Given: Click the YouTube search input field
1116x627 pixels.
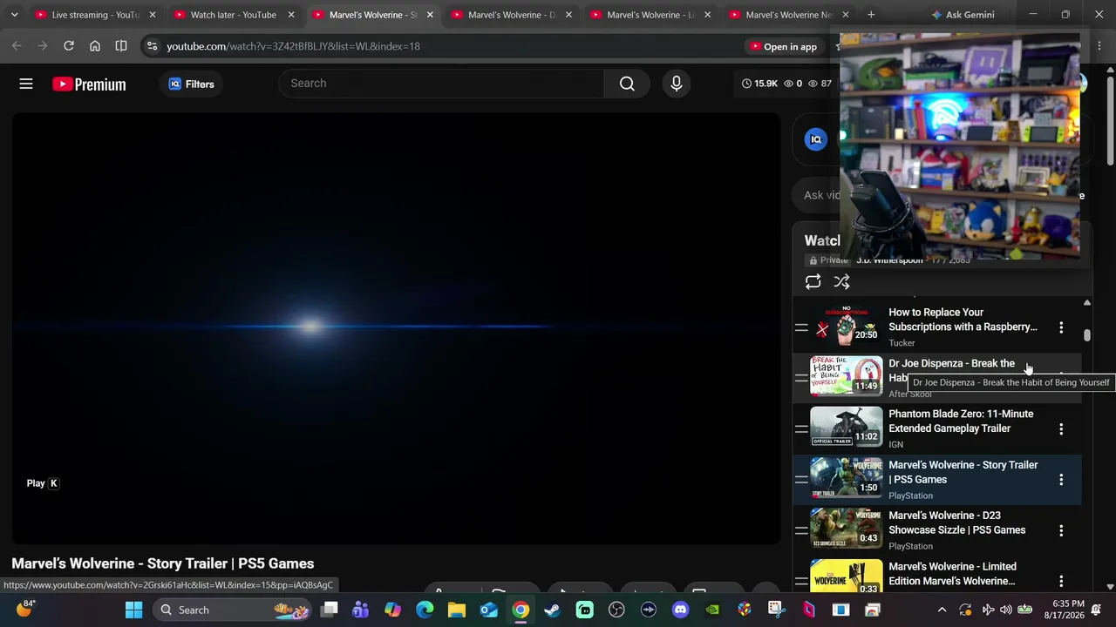Looking at the screenshot, I should [x=441, y=83].
